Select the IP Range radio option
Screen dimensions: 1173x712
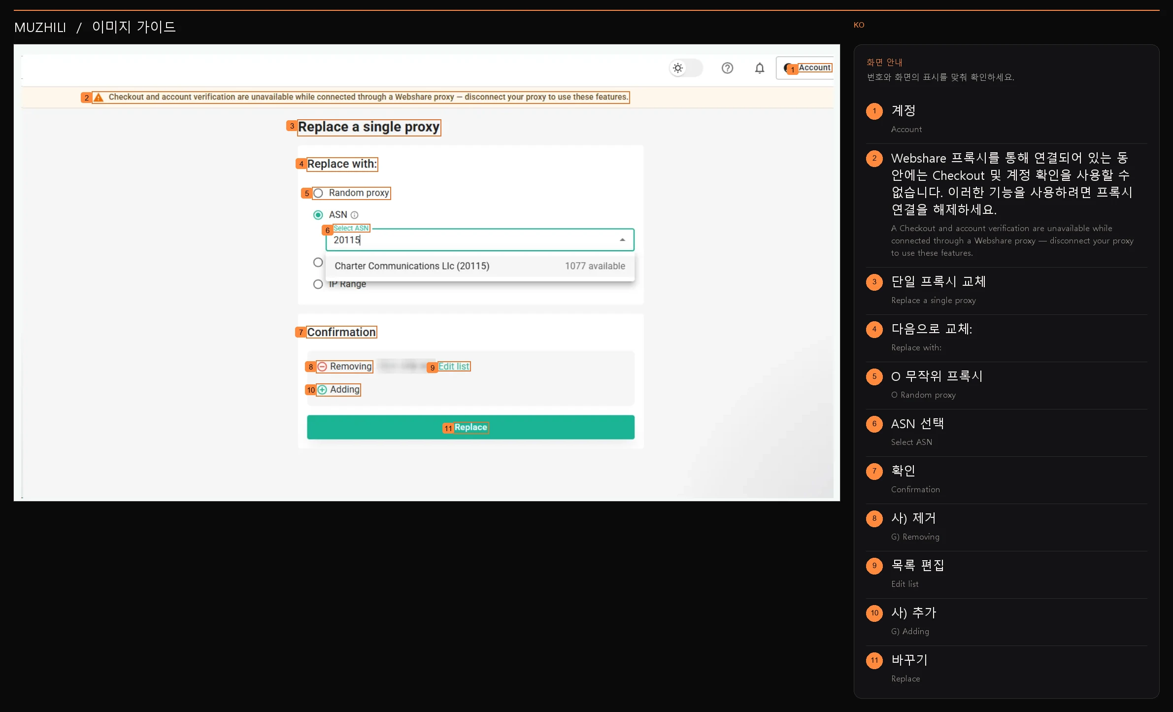318,284
